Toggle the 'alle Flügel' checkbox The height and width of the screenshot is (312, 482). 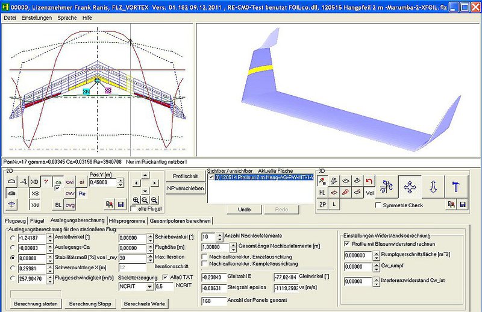[x=134, y=209]
